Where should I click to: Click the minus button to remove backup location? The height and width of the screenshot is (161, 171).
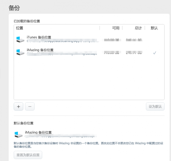tap(30, 107)
